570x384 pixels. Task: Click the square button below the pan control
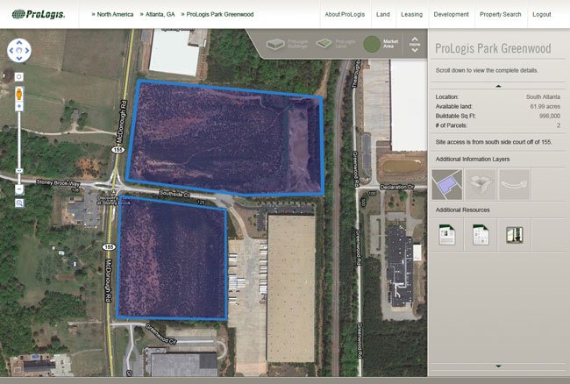(19, 76)
